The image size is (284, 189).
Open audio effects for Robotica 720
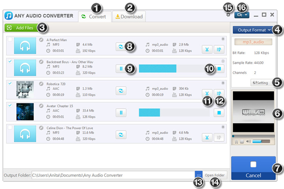coord(219,94)
